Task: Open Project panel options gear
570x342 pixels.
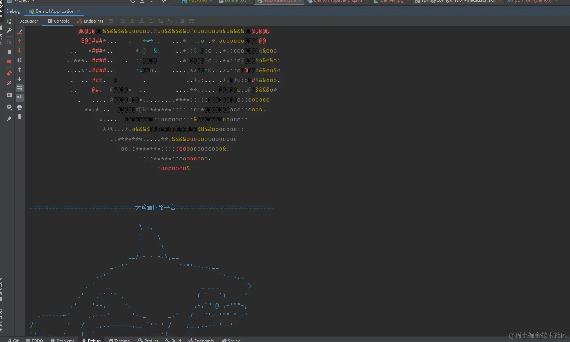Action: [164, 1]
